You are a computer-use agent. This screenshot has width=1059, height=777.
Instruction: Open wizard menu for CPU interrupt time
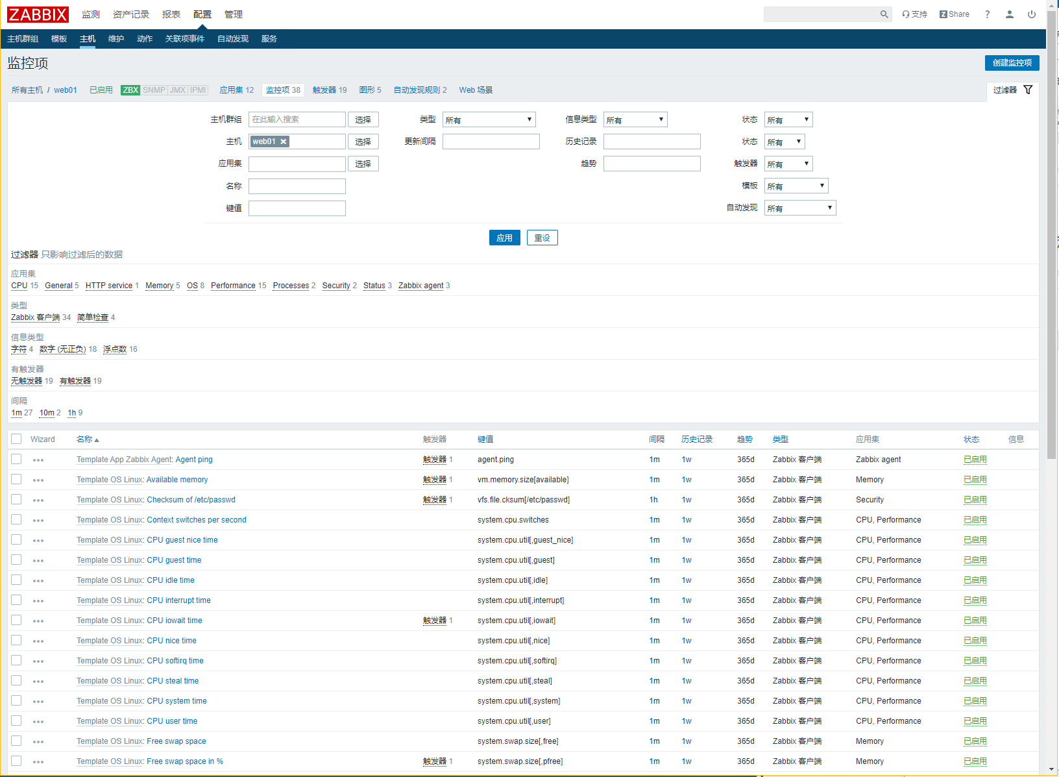click(38, 601)
